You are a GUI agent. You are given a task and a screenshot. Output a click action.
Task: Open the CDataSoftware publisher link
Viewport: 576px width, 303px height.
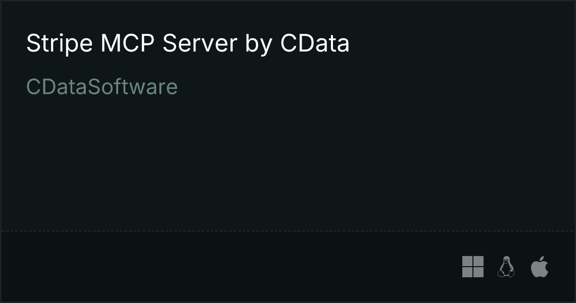click(102, 87)
